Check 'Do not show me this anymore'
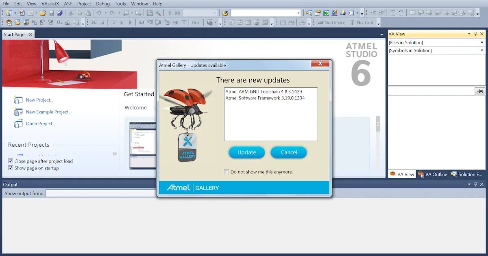 click(227, 172)
